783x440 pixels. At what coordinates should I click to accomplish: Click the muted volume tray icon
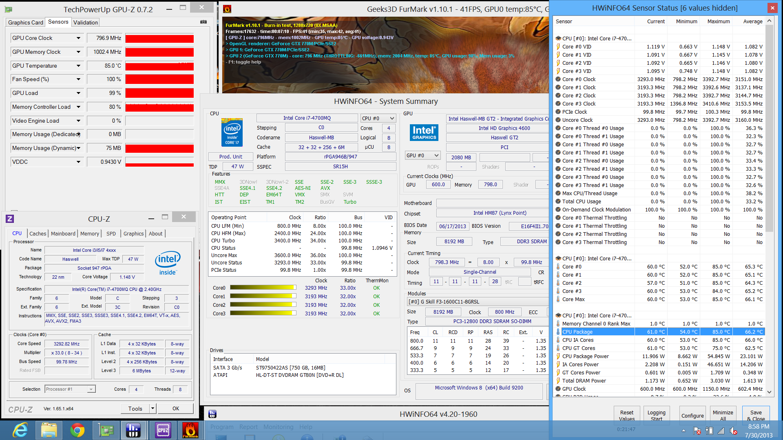click(x=733, y=431)
